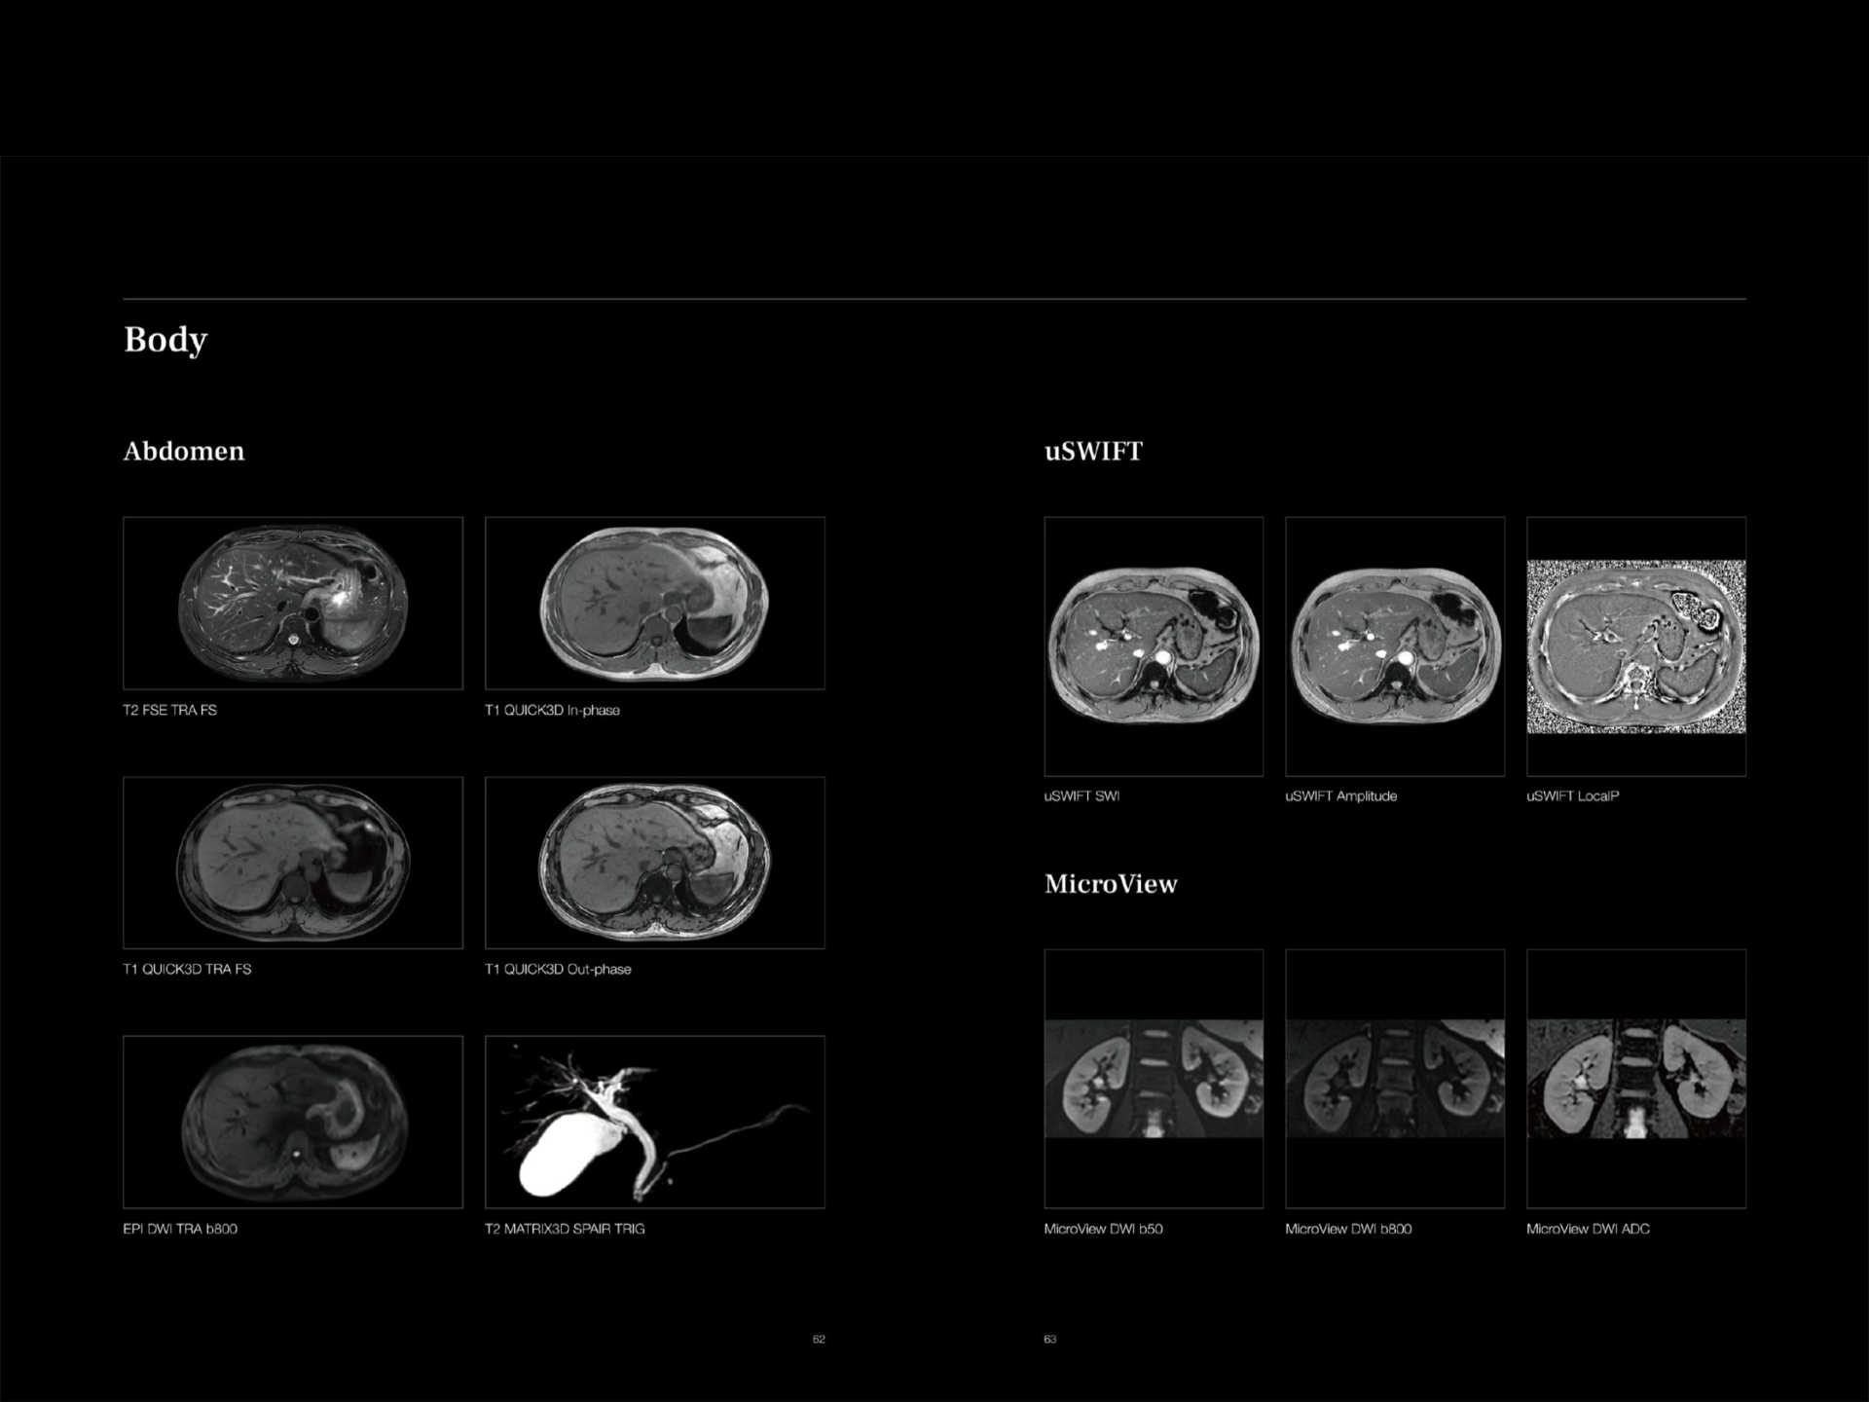Click page number 63
Viewport: 1869px width, 1402px height.
(1050, 1338)
